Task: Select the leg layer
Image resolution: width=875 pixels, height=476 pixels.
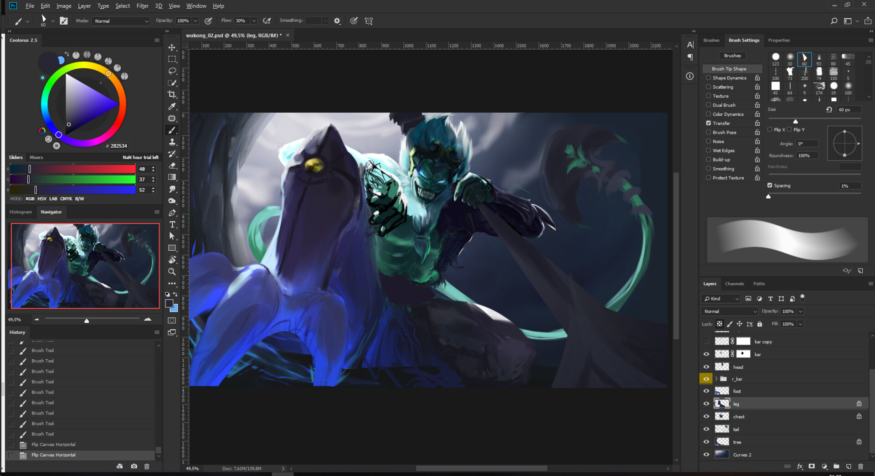Action: [784, 404]
